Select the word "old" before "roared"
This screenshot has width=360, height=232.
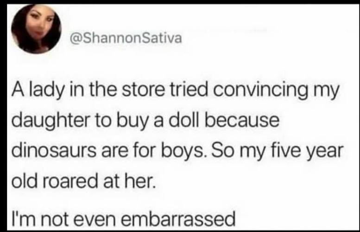click(x=25, y=181)
